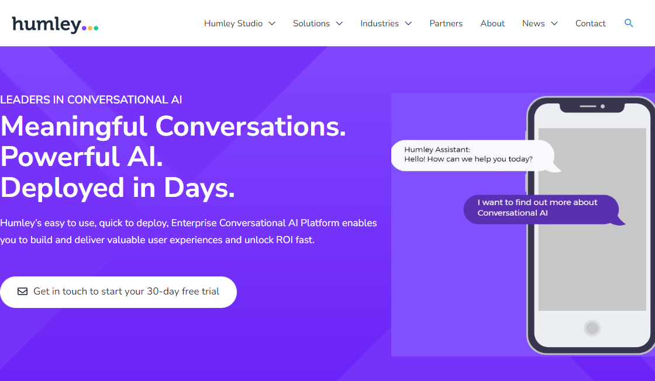Screen dimensions: 655x381
Task: Open the search tool in navigation bar
Action: click(x=629, y=23)
